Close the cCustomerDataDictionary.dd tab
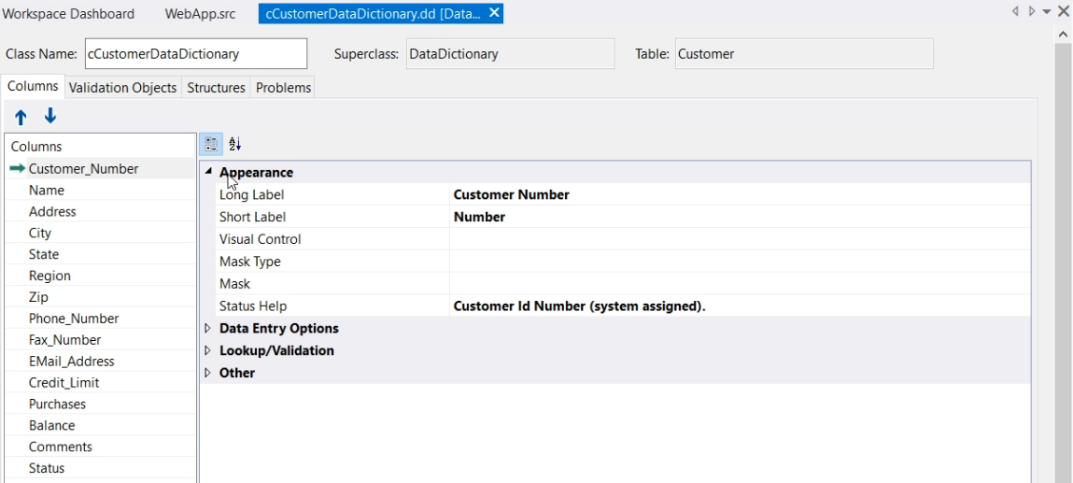 (x=495, y=13)
